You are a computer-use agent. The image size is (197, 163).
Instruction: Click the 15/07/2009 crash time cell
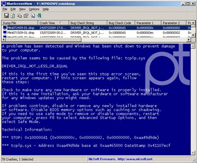(53, 33)
